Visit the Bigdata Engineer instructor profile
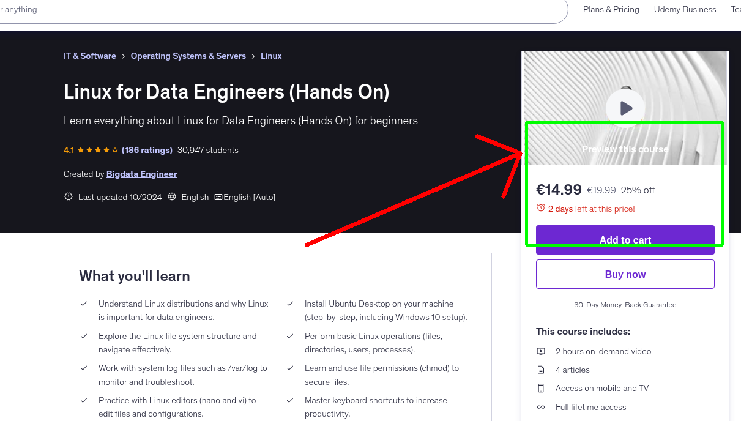This screenshot has height=421, width=741. [141, 174]
